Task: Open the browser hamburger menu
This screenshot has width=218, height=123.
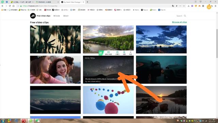Action: click(216, 6)
